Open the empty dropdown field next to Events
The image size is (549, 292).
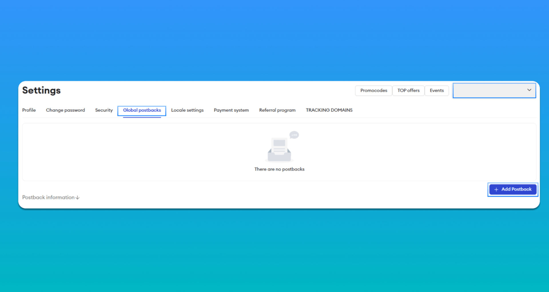(x=494, y=91)
